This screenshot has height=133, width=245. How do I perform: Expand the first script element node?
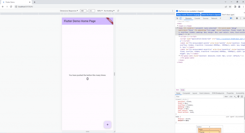(x=179, y=37)
